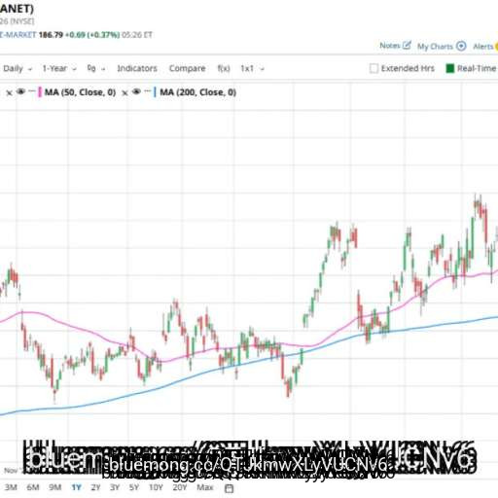Open MA 200 indicator more options
498x498 pixels.
point(148,91)
